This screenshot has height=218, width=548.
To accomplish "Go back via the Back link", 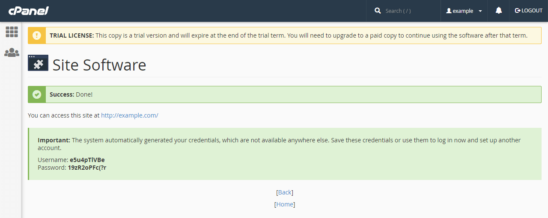I will tap(285, 192).
